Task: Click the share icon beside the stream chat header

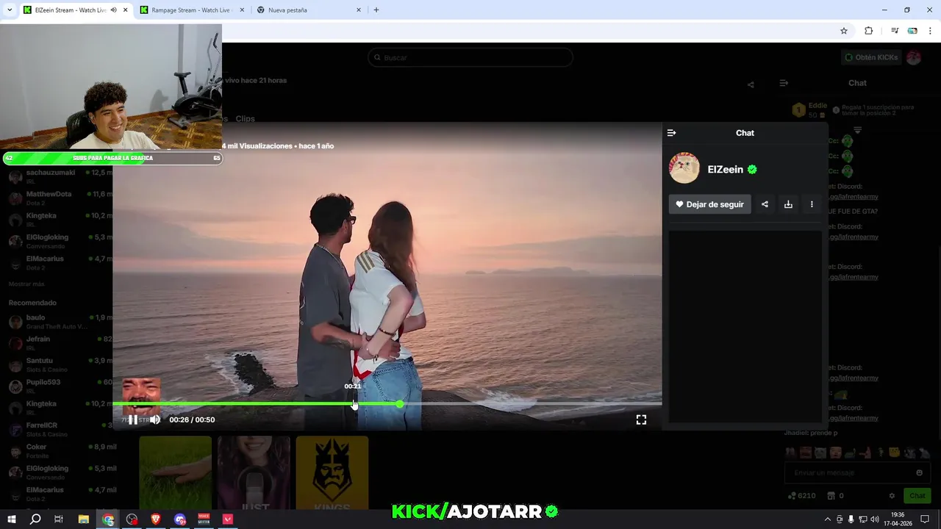Action: point(751,84)
